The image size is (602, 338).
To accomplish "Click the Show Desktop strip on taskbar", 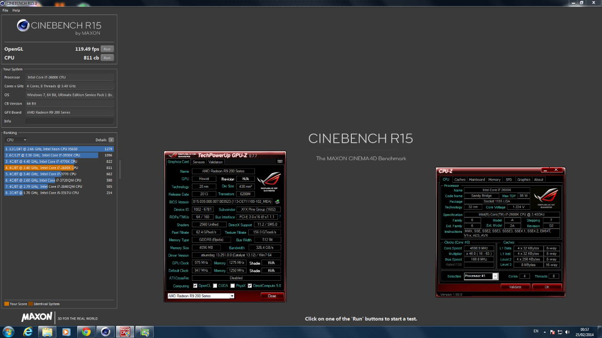I will (x=599, y=332).
